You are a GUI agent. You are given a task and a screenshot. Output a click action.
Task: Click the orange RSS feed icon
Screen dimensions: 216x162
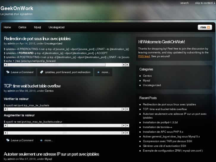pos(208,27)
